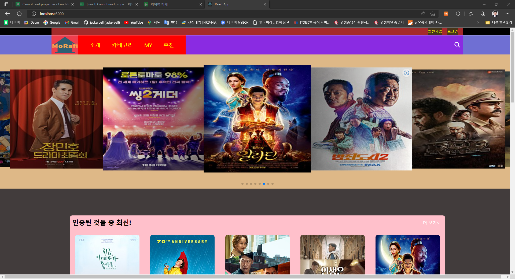
Task: Select 카테고리 menu item
Action: 122,45
